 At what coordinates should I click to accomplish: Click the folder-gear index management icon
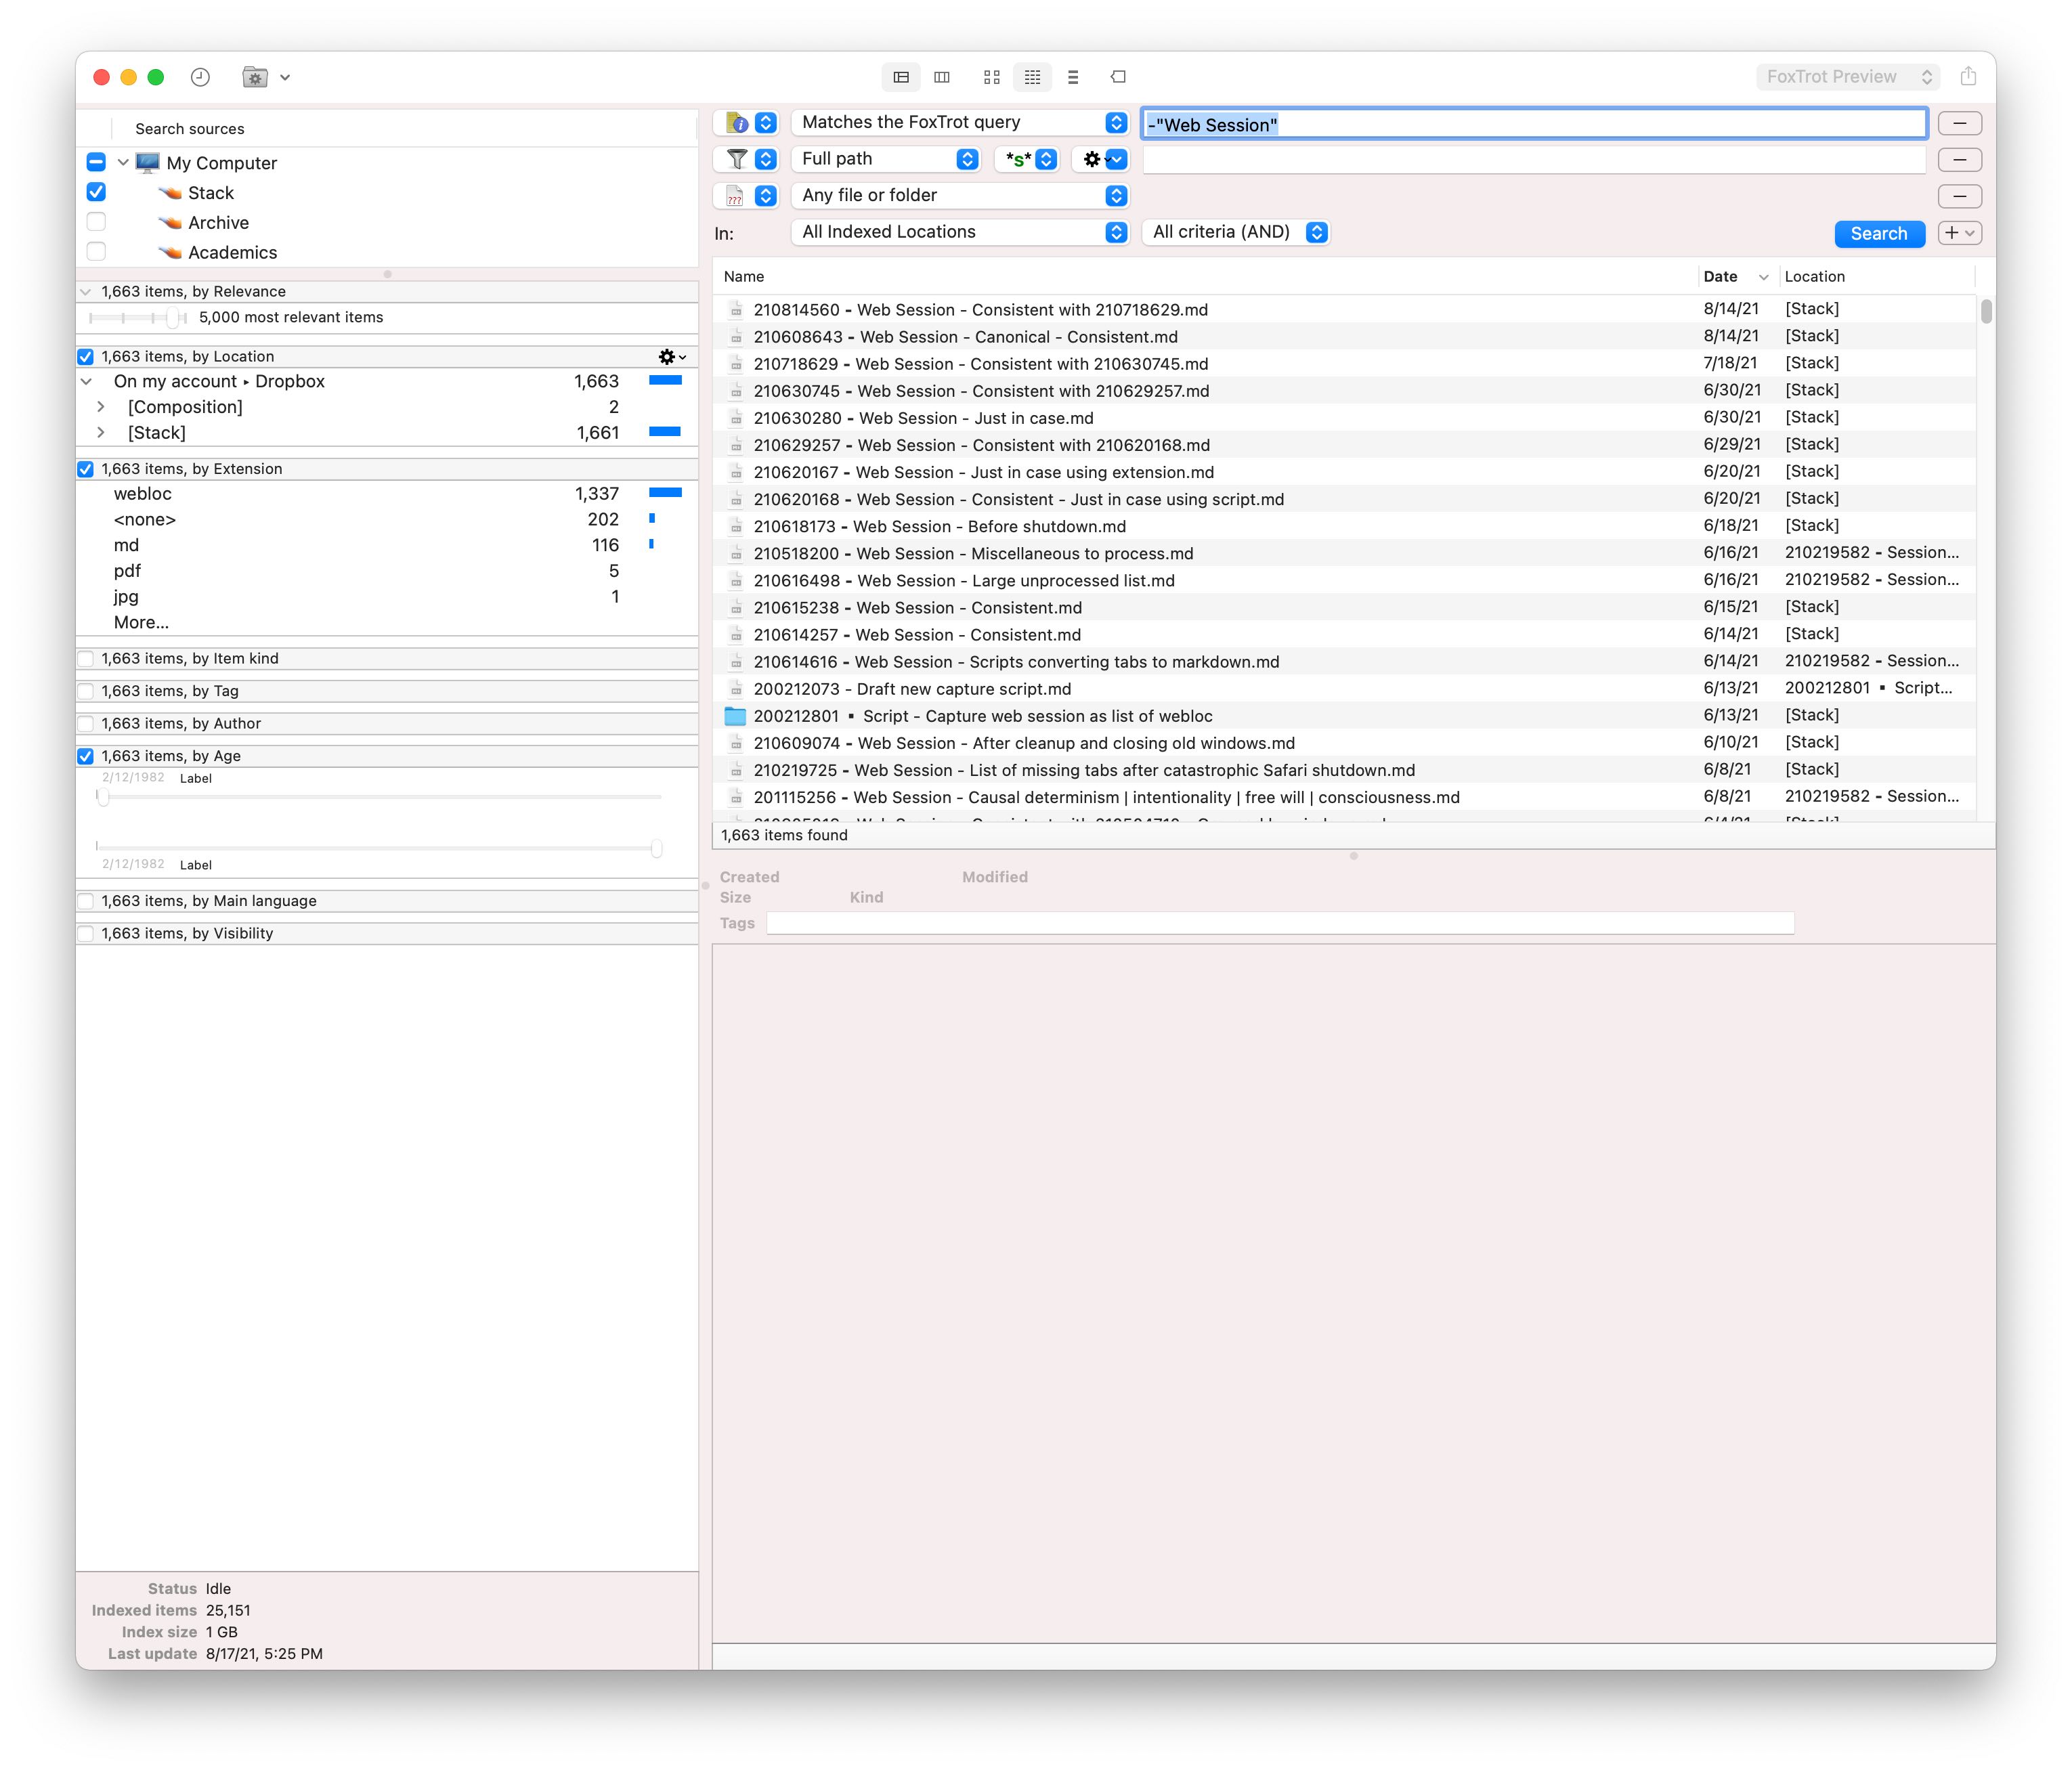[255, 77]
